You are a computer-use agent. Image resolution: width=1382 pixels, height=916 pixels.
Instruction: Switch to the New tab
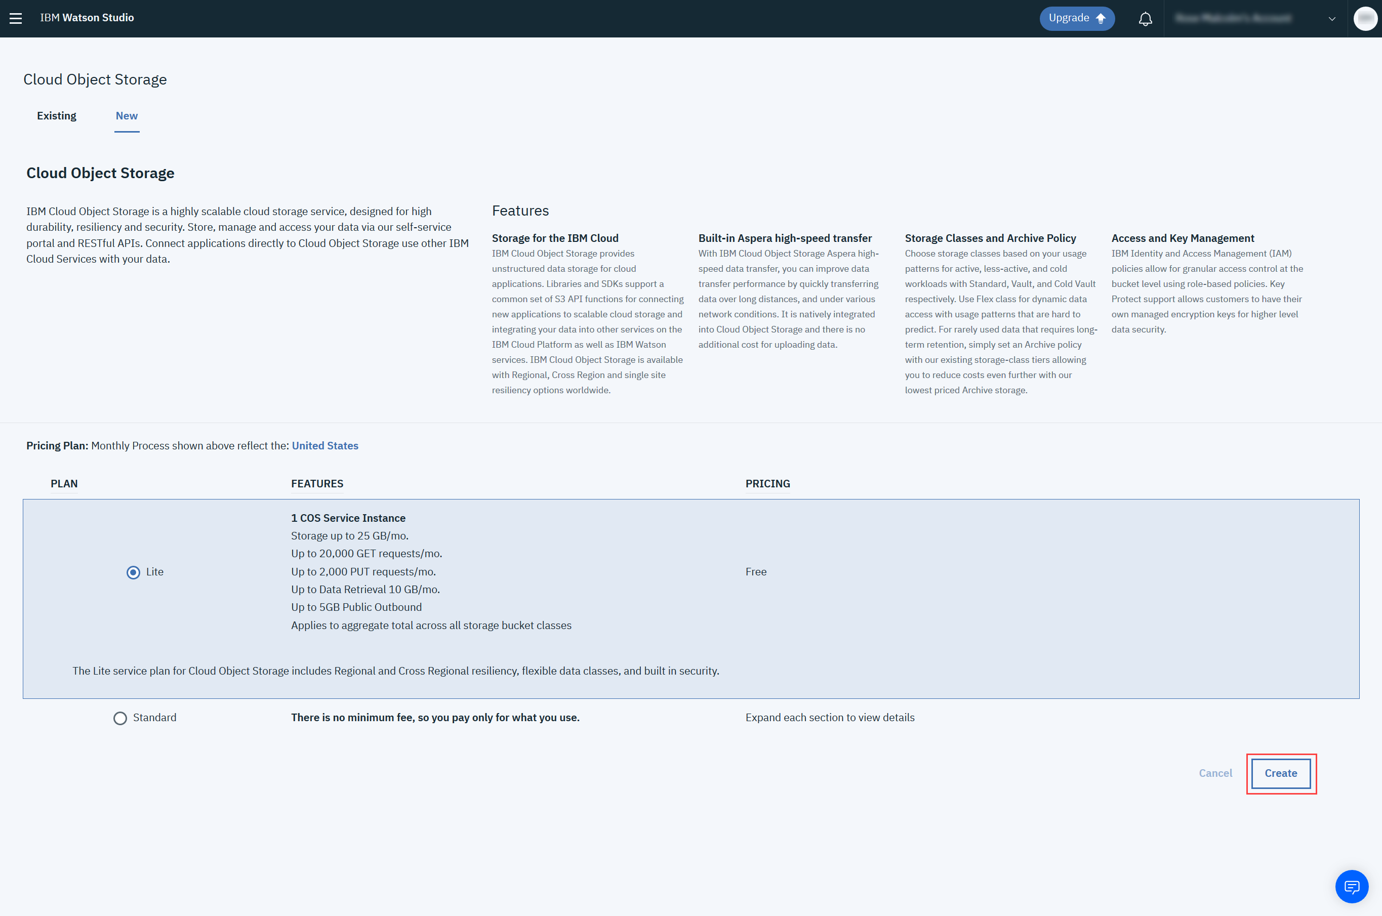pyautogui.click(x=126, y=116)
